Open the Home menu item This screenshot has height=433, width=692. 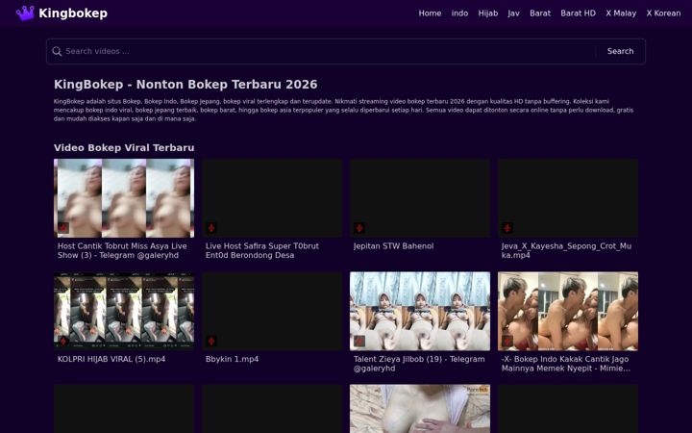click(x=430, y=13)
